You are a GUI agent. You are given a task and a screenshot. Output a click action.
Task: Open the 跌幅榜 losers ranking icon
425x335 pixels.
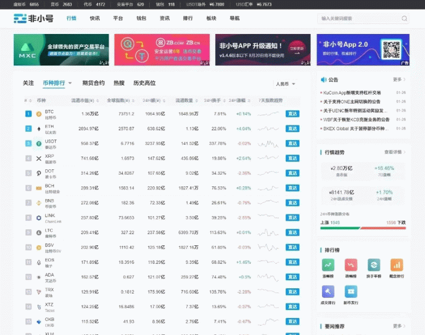coord(351,264)
